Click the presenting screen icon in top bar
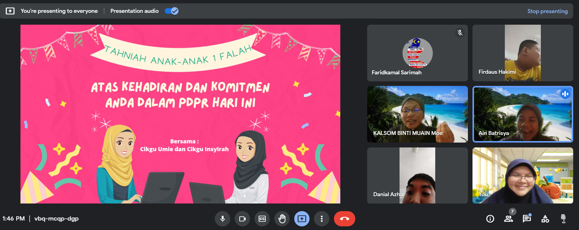579x230 pixels. 10,11
